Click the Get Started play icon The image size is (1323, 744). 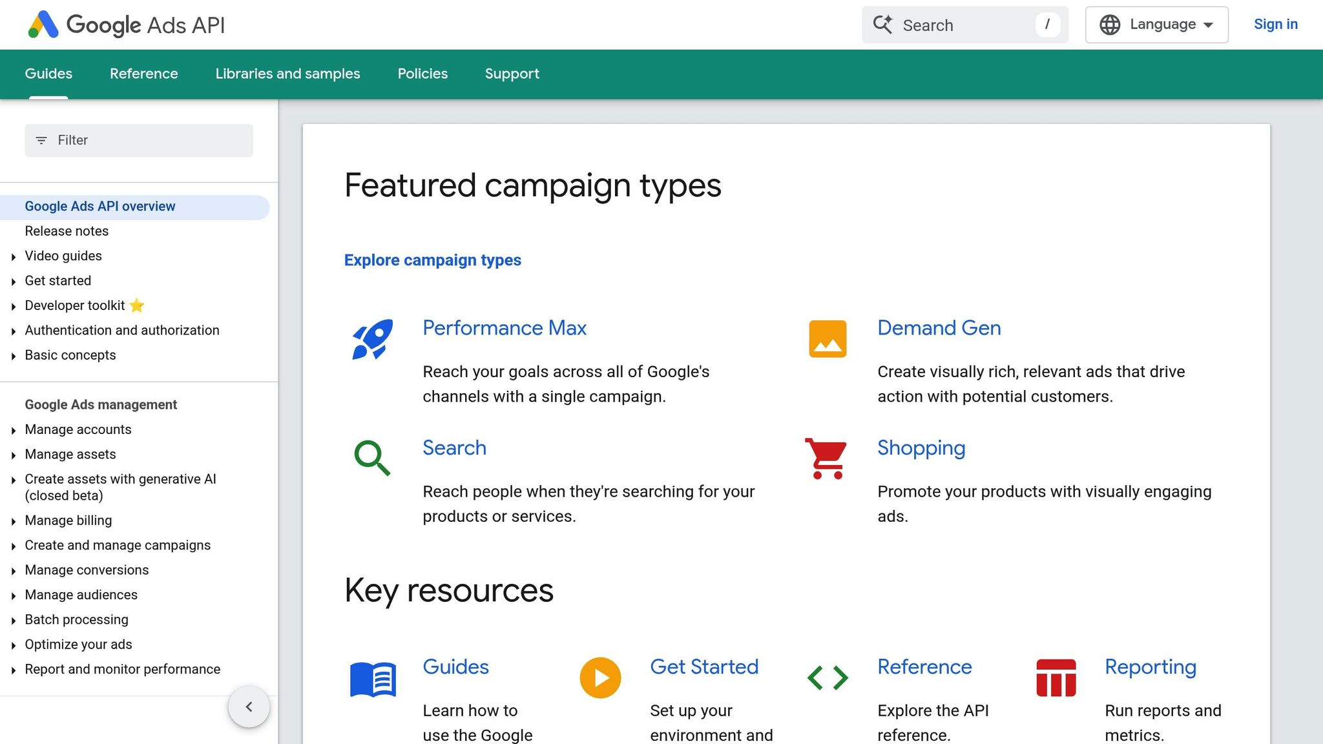point(600,677)
